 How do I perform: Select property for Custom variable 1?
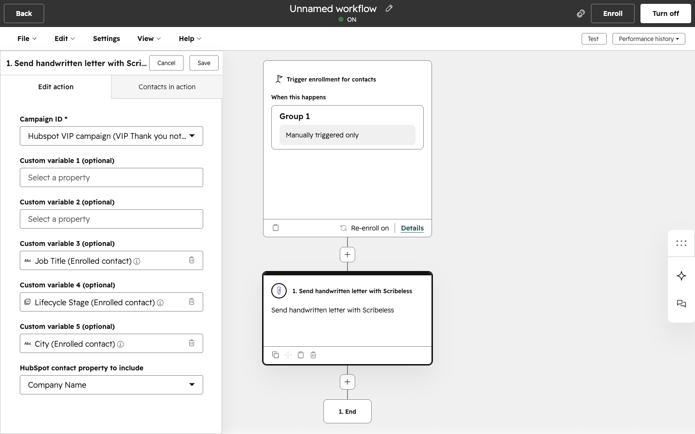click(x=111, y=177)
